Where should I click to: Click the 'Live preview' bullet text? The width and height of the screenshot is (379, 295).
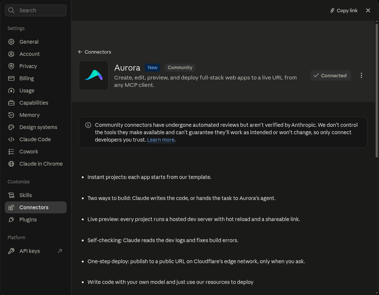click(194, 219)
